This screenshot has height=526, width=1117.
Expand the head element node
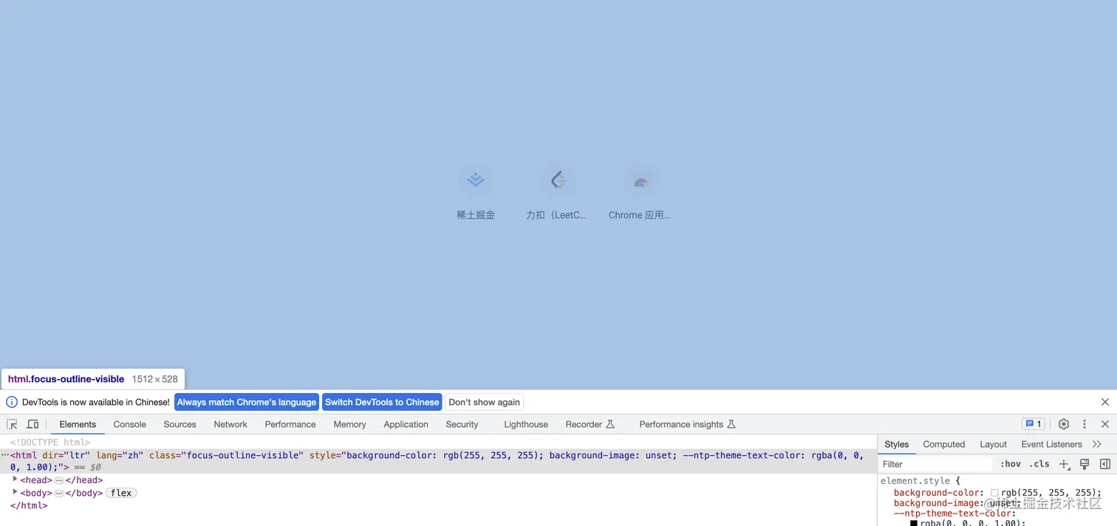tap(16, 479)
